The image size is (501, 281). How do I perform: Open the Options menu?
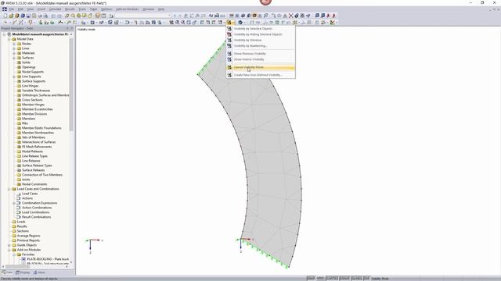point(106,9)
